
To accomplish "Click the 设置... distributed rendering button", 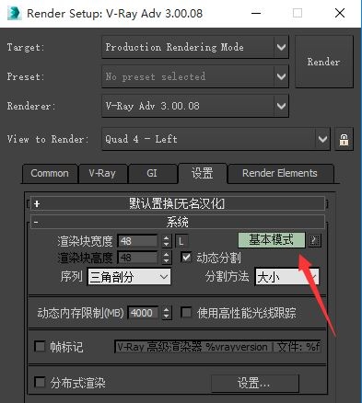I will 254,383.
